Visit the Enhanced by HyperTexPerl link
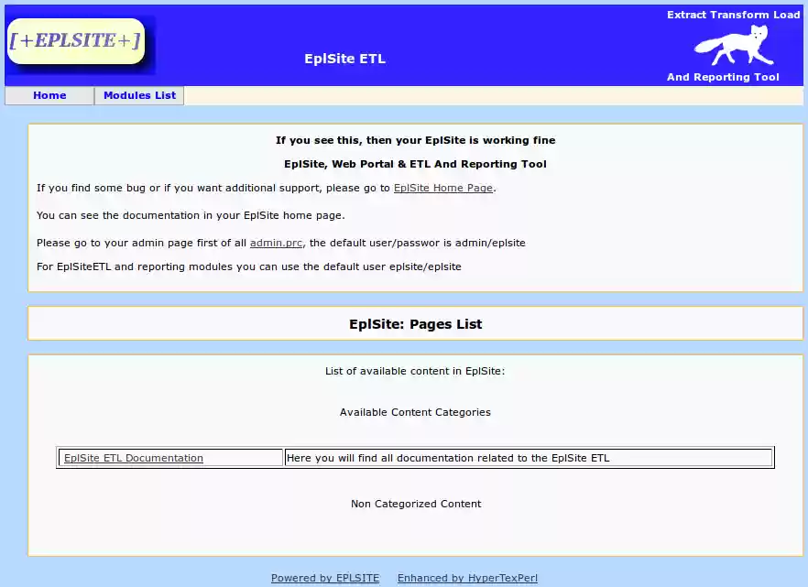808x587 pixels. (x=466, y=578)
